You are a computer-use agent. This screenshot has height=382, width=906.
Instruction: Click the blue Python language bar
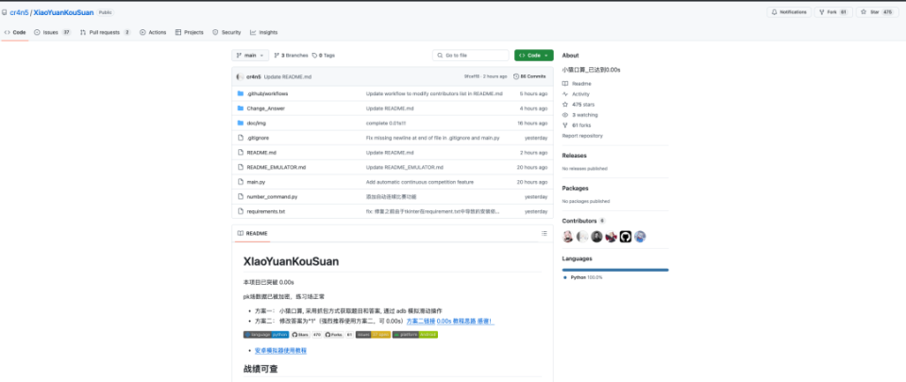click(615, 270)
